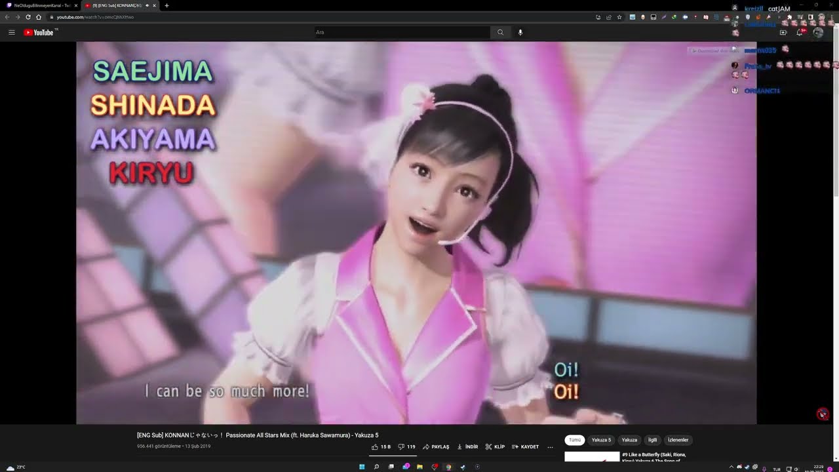Open the taskbar search icon
This screenshot has width=839, height=472.
coord(376,467)
